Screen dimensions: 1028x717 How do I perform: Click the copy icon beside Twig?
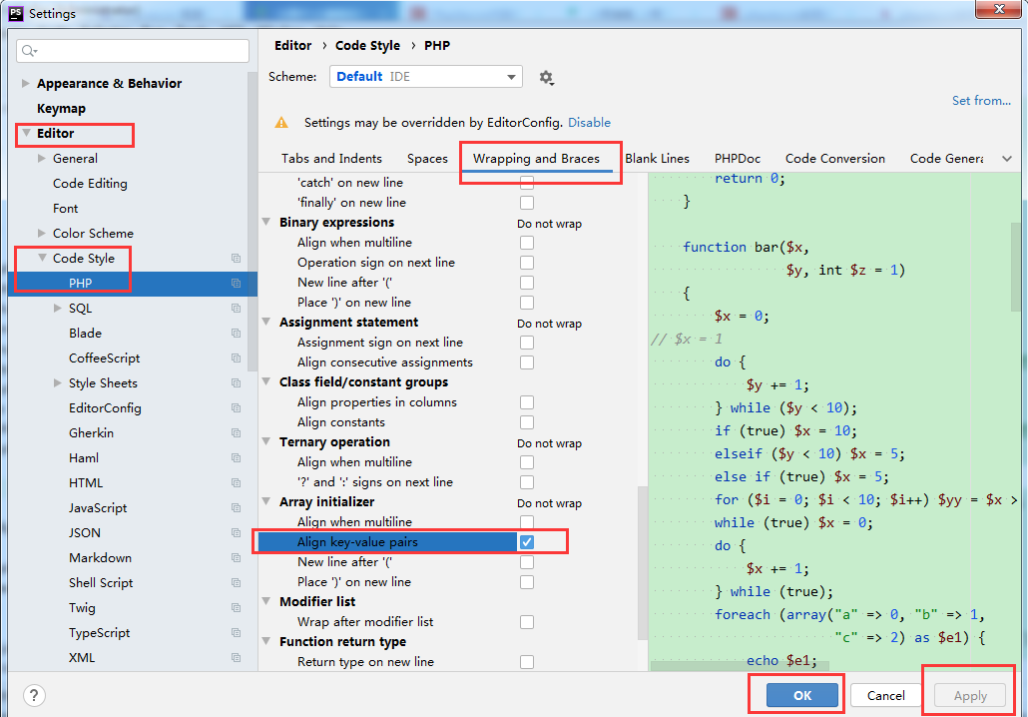pyautogui.click(x=236, y=607)
